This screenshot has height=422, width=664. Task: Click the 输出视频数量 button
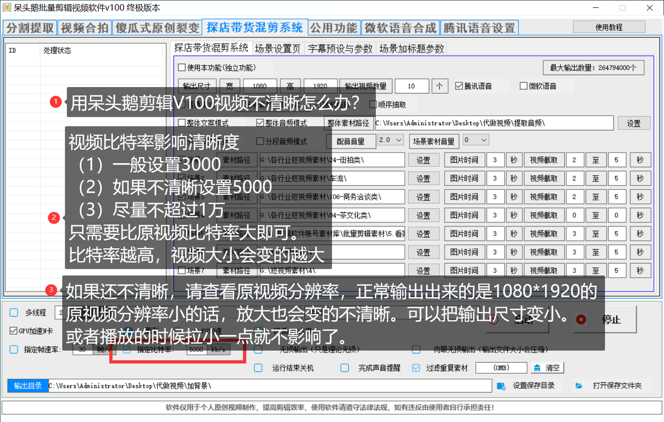[366, 86]
